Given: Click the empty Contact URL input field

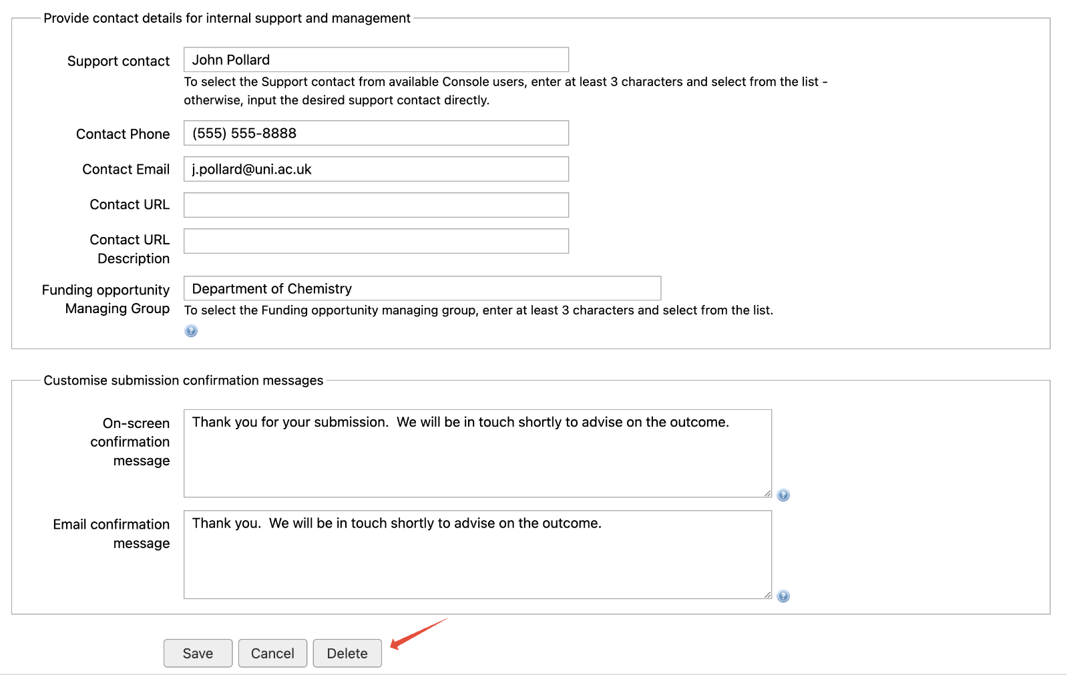Looking at the screenshot, I should [x=376, y=205].
